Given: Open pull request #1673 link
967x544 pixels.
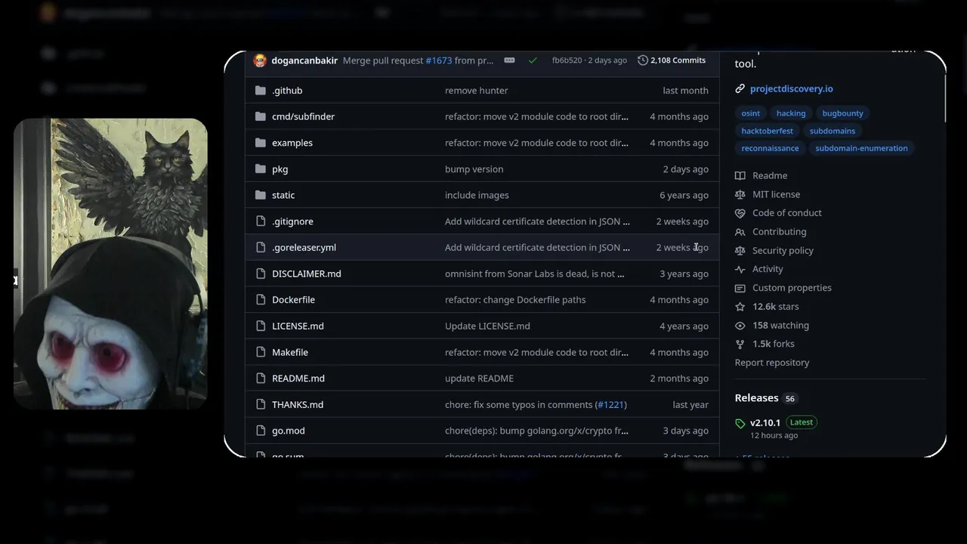Looking at the screenshot, I should point(438,60).
